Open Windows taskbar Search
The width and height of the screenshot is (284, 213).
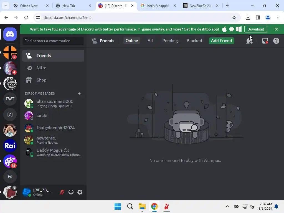coord(130,206)
